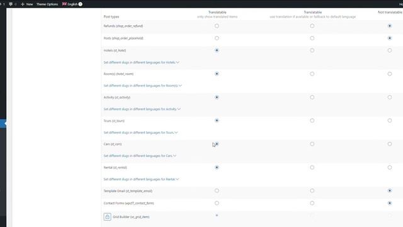
Task: Click the 'Template Email (st_template_email)' label
Action: click(128, 191)
